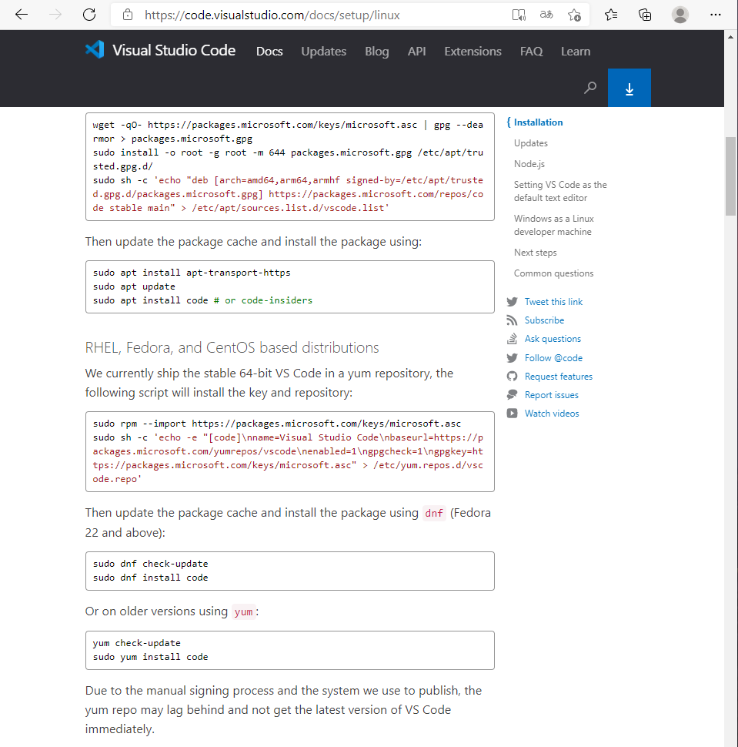Open Setting VS Code as default editor link

click(x=560, y=191)
